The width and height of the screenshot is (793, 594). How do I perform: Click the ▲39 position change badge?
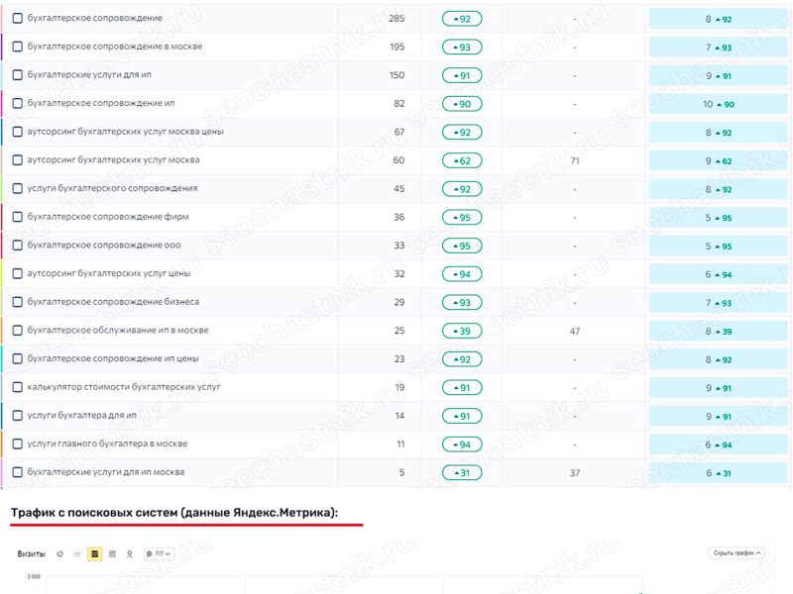(x=462, y=331)
